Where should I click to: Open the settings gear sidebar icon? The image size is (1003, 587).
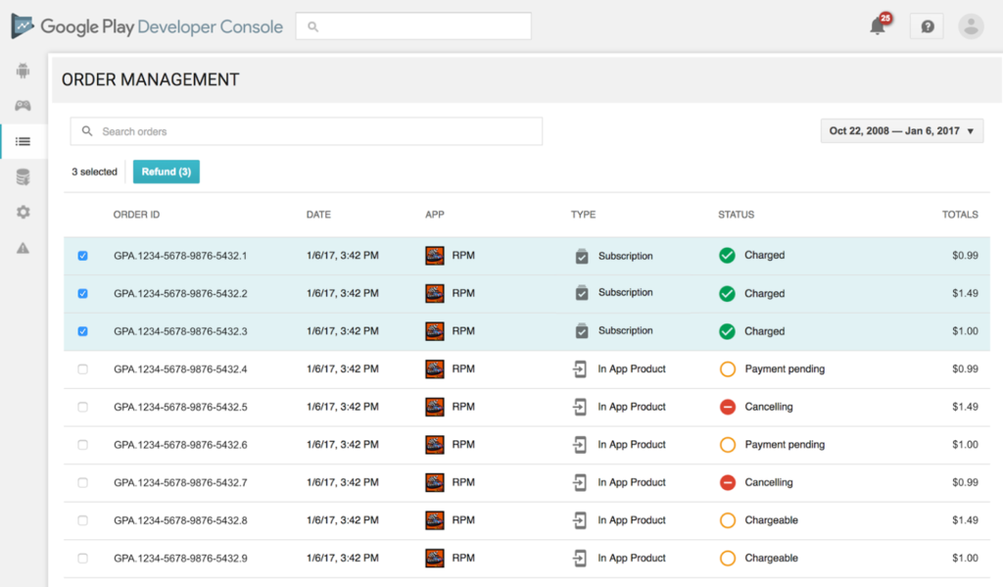tap(23, 213)
